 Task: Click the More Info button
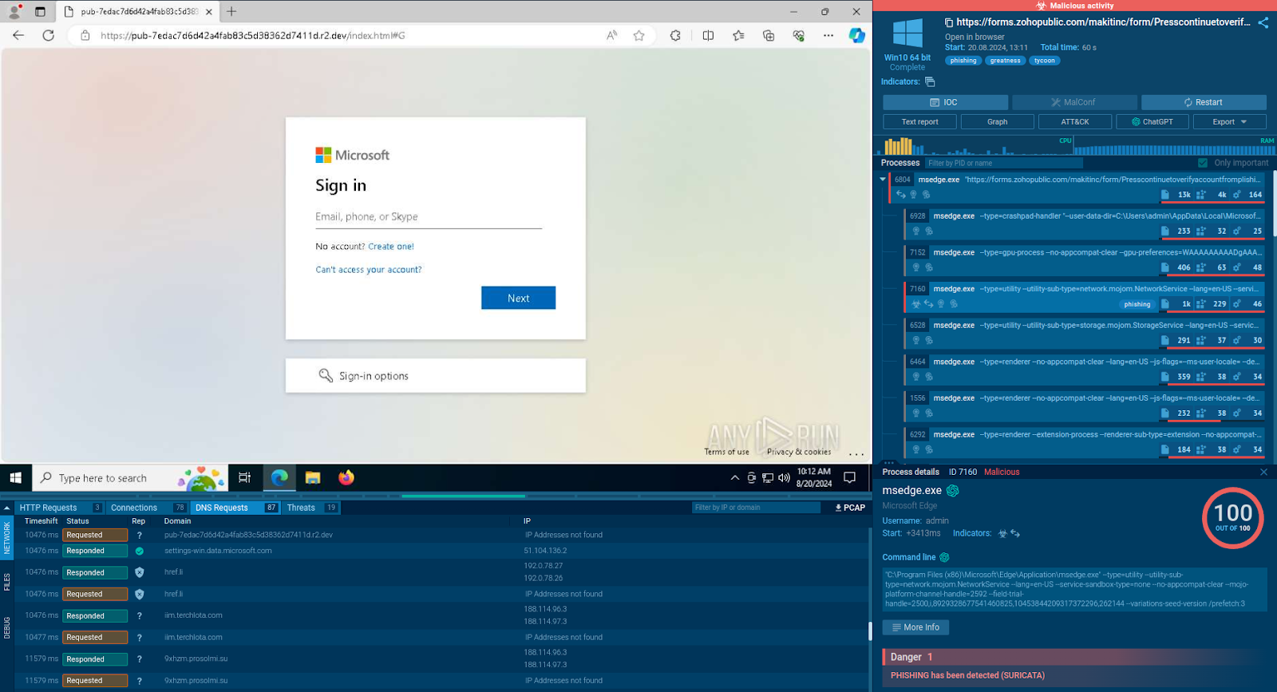pos(915,627)
